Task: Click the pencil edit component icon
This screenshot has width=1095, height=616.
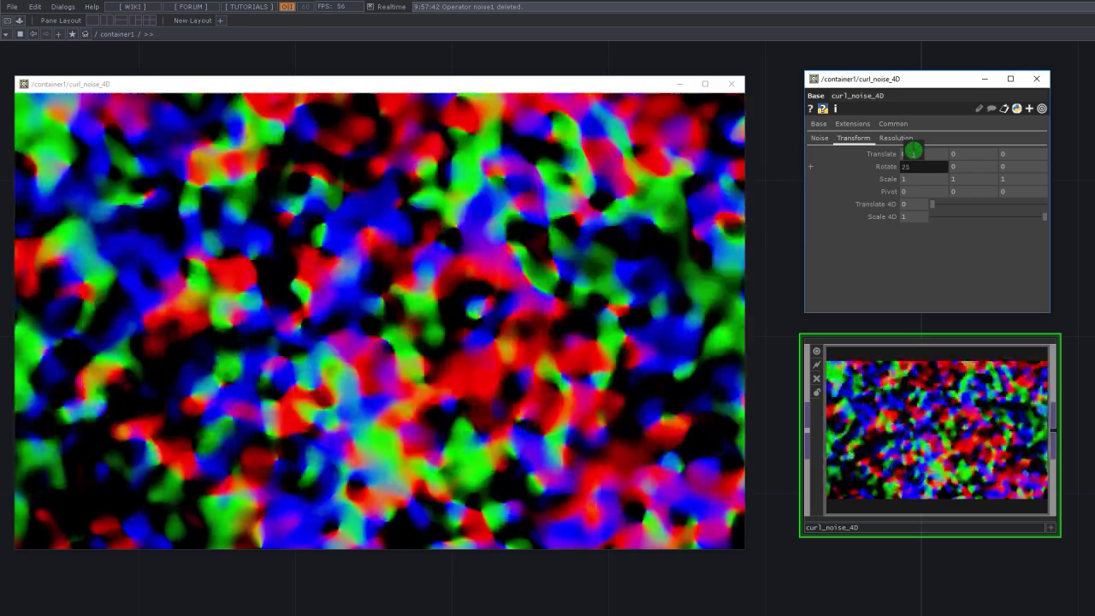Action: click(x=979, y=109)
